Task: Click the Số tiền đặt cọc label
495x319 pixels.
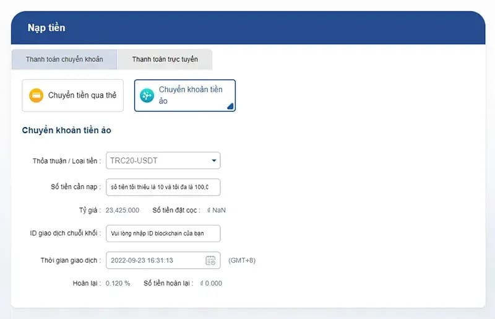Action: pos(176,210)
